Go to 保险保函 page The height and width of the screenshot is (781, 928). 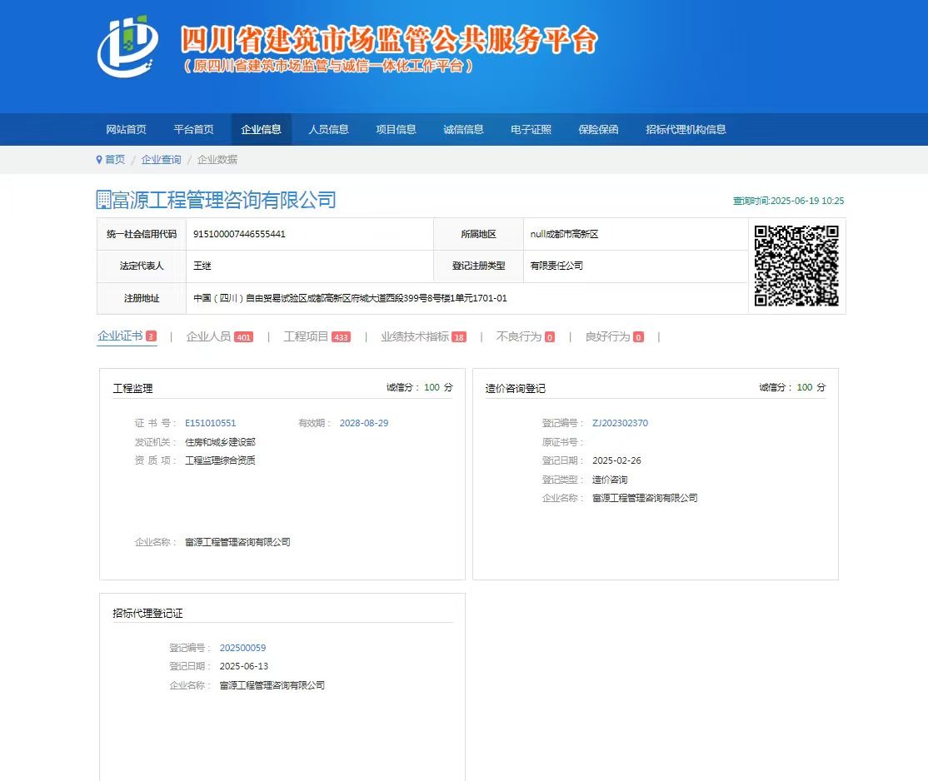point(598,129)
